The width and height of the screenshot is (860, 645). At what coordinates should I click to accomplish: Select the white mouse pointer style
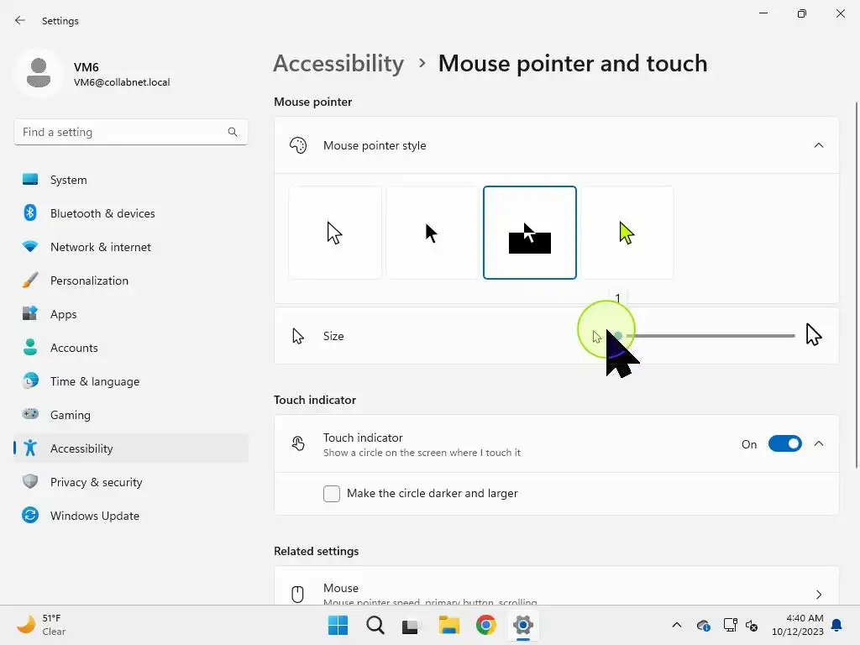tap(335, 233)
